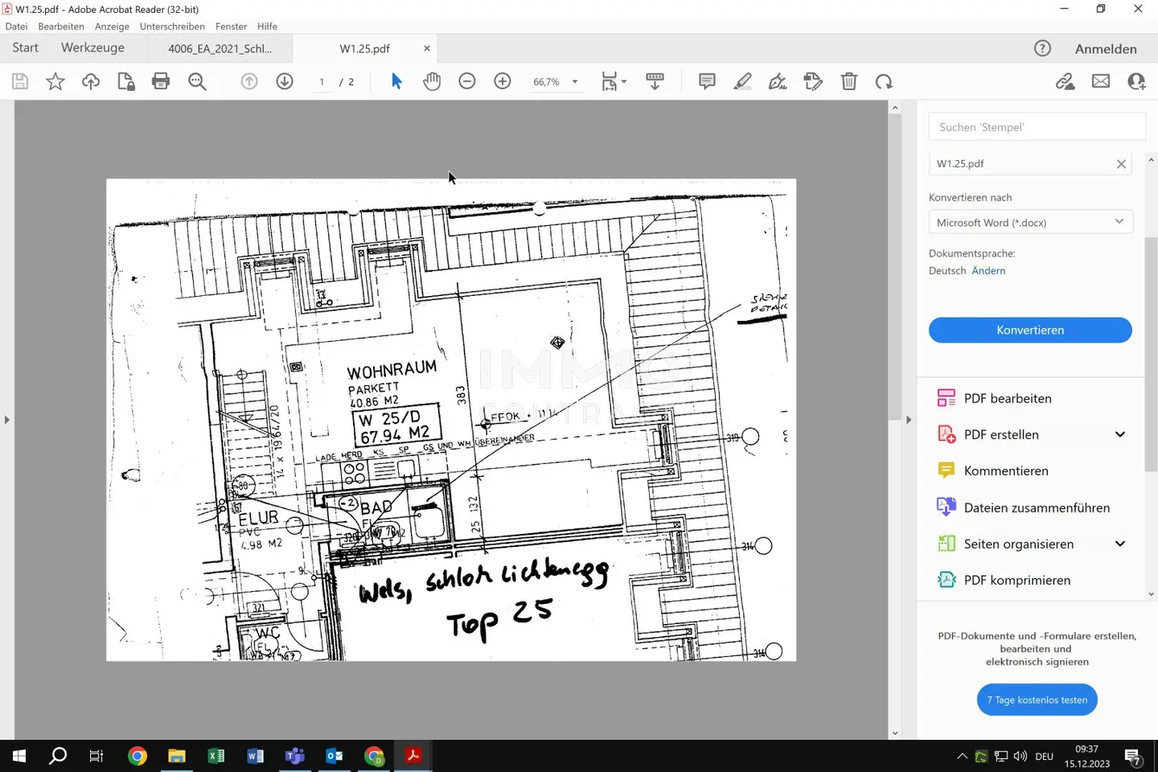Expand PDF erstellen options

(x=1119, y=434)
